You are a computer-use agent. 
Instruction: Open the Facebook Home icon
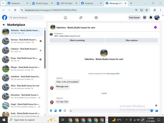[x=65, y=17]
